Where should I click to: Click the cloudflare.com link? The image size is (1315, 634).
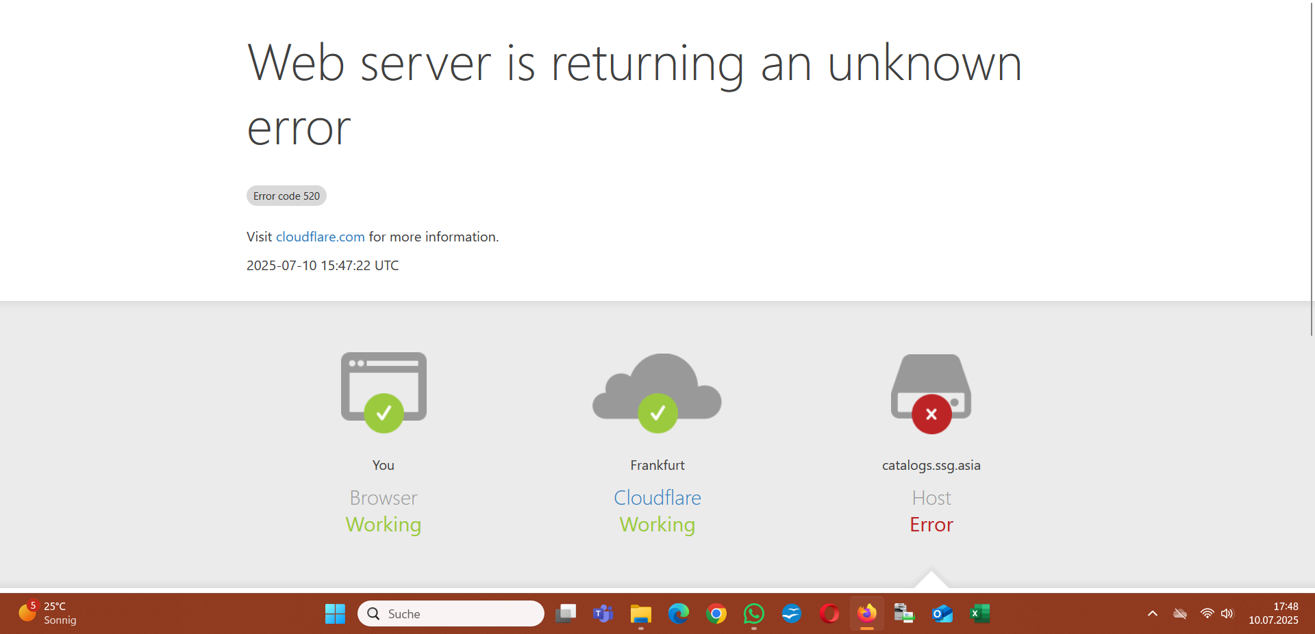[320, 237]
